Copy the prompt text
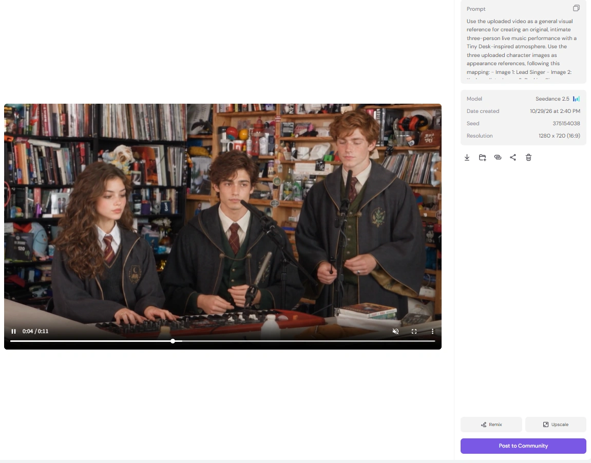 pyautogui.click(x=576, y=8)
